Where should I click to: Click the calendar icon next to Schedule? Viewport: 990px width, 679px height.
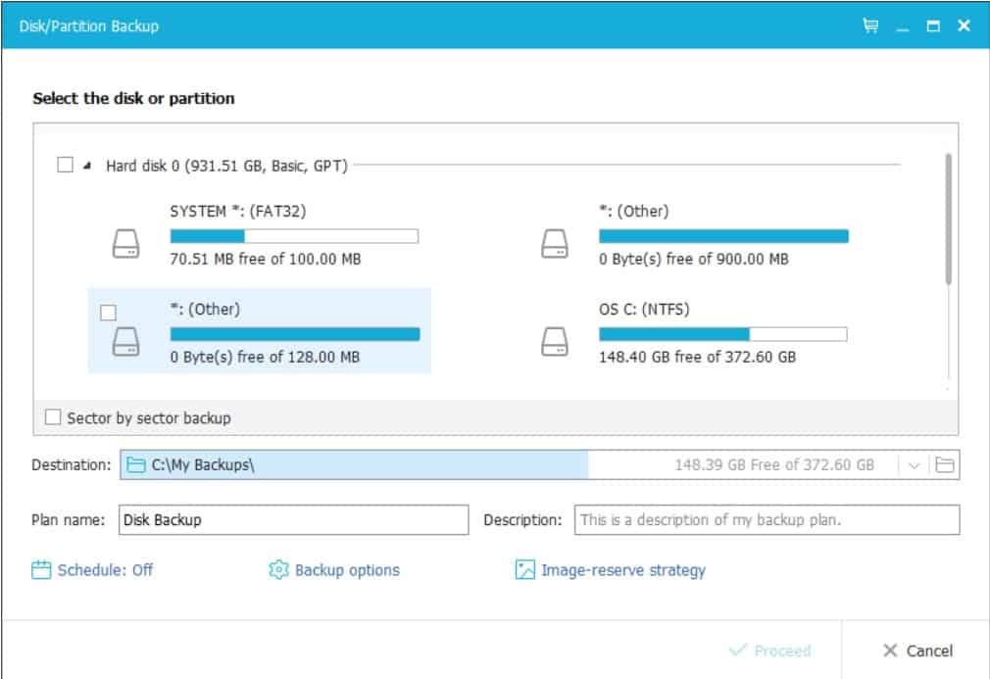coord(41,570)
